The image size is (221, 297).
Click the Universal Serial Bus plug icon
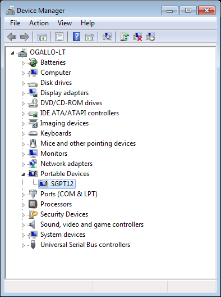[x=33, y=245]
